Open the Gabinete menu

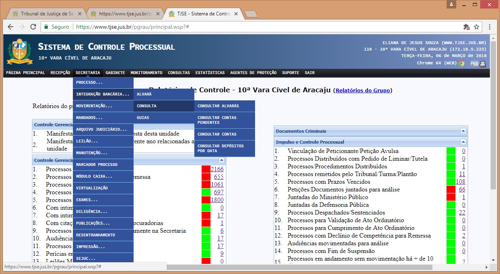point(115,73)
